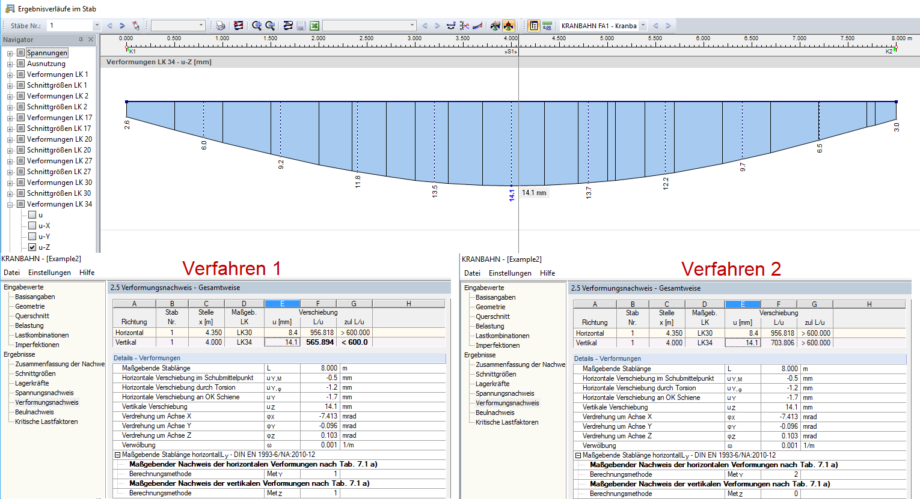Click the red-blue smoothing line icon
The image size is (920, 499).
[477, 26]
